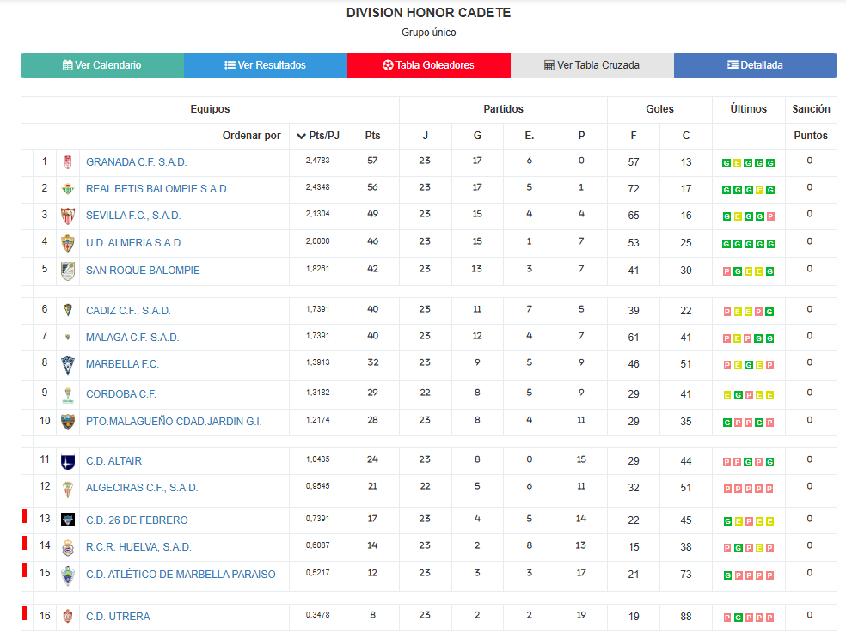The height and width of the screenshot is (639, 846).
Task: Click the Últimos column header
Action: tap(748, 109)
